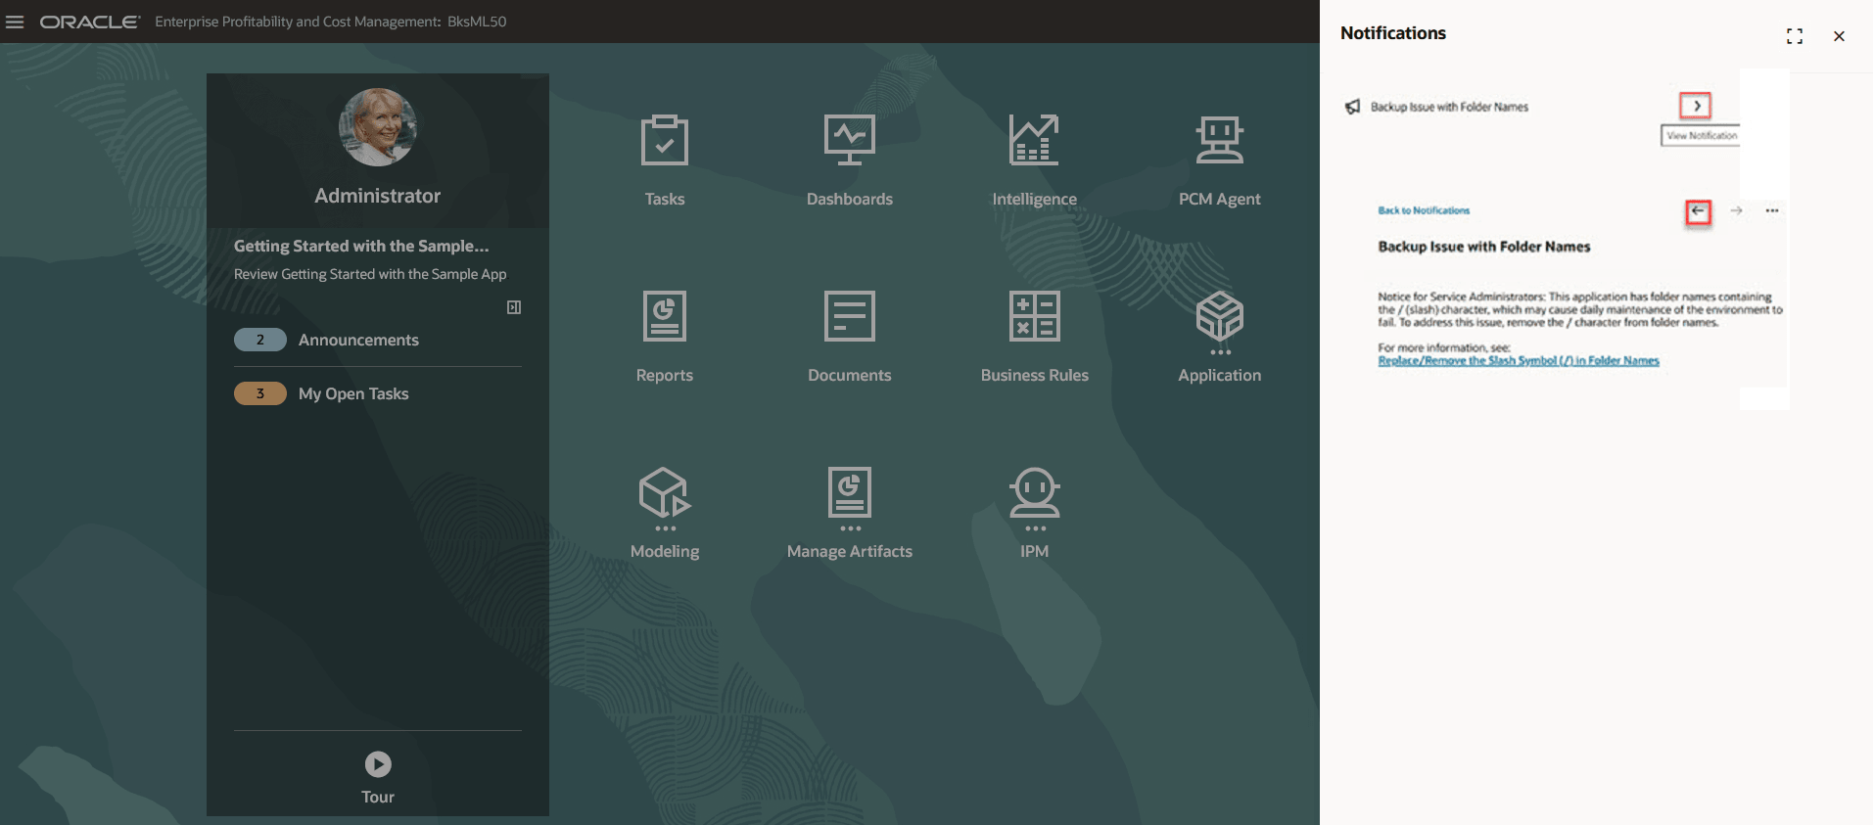
Task: Open the Replace/Remove the Slash Symbol link
Action: click(x=1519, y=360)
